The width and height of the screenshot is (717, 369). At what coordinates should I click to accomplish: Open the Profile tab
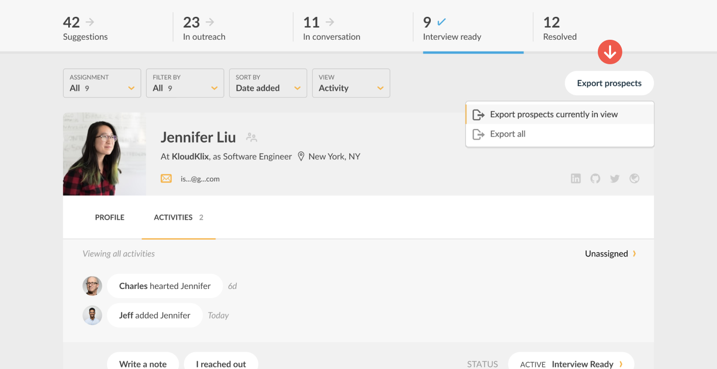109,217
